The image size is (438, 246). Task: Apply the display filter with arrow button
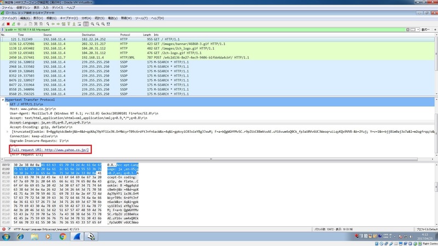point(413,30)
